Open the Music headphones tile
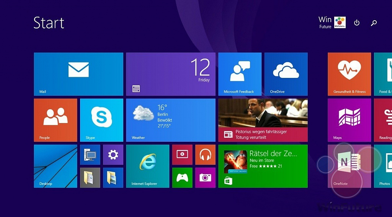The height and width of the screenshot is (217, 392). (x=205, y=155)
